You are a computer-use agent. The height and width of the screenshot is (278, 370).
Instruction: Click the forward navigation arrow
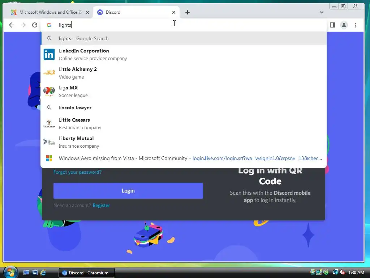[x=23, y=25]
